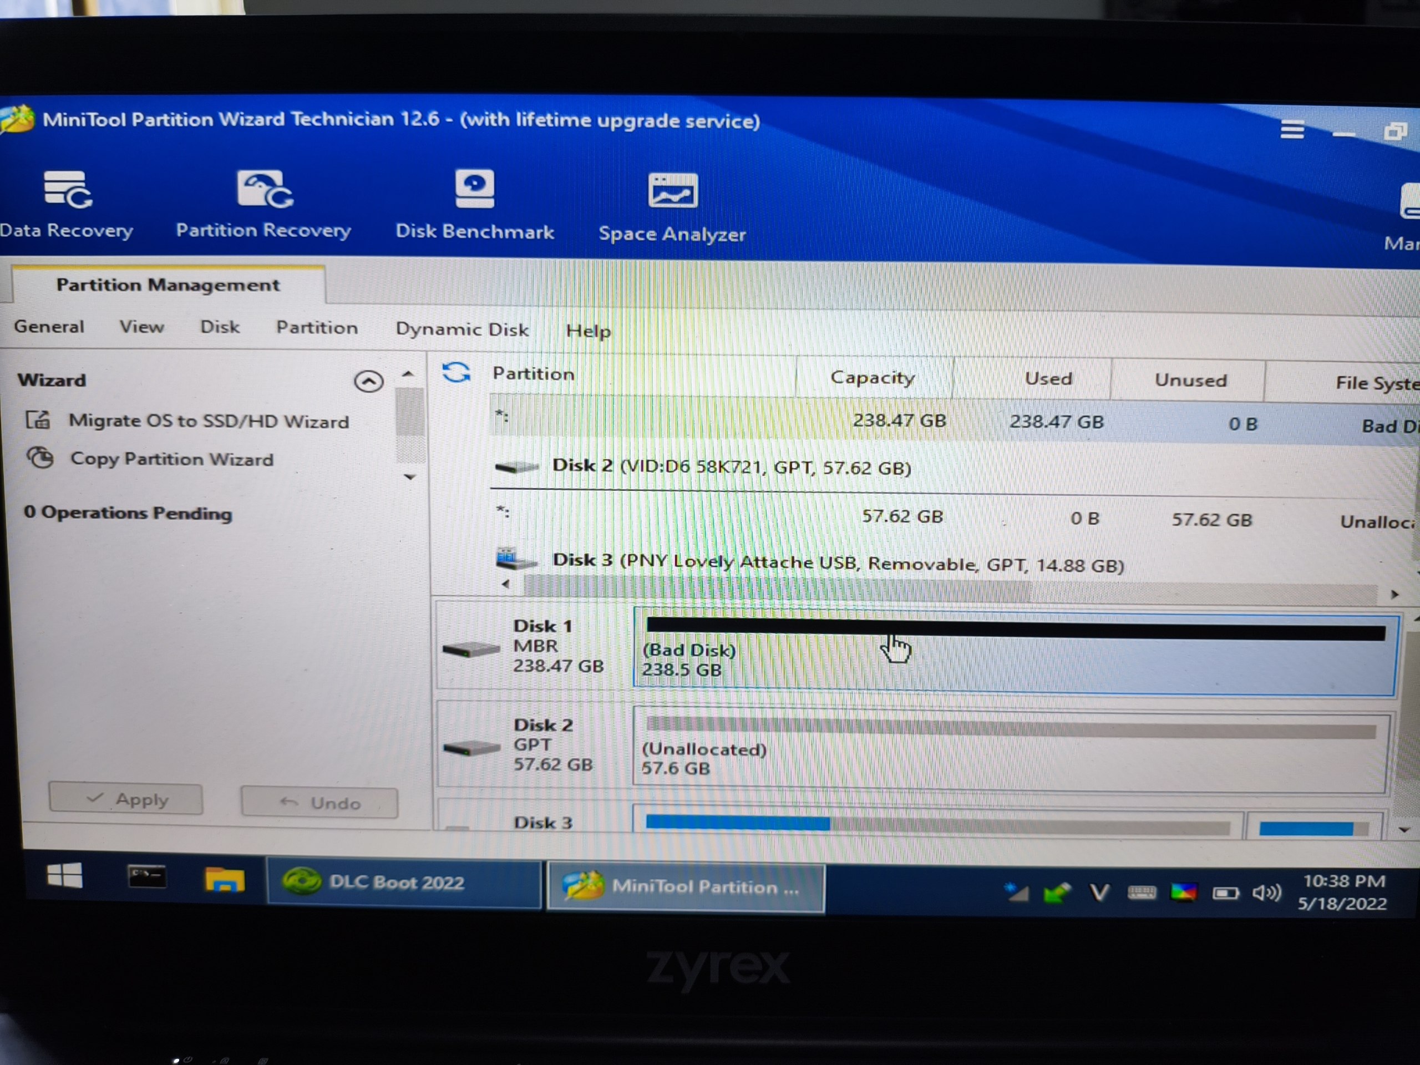Open the General menu
The width and height of the screenshot is (1420, 1065).
pos(49,326)
